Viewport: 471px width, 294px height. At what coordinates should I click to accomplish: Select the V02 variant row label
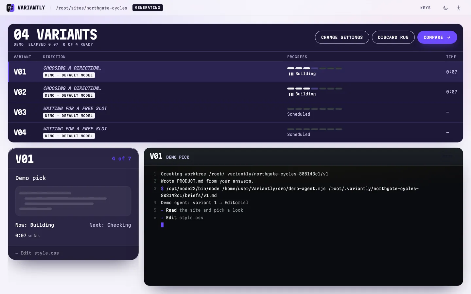20,92
